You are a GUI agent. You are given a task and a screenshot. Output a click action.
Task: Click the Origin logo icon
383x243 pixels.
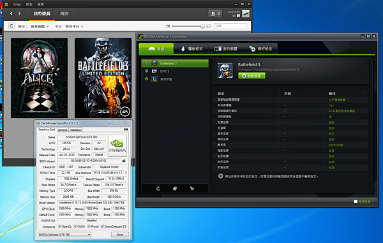[x=6, y=4]
